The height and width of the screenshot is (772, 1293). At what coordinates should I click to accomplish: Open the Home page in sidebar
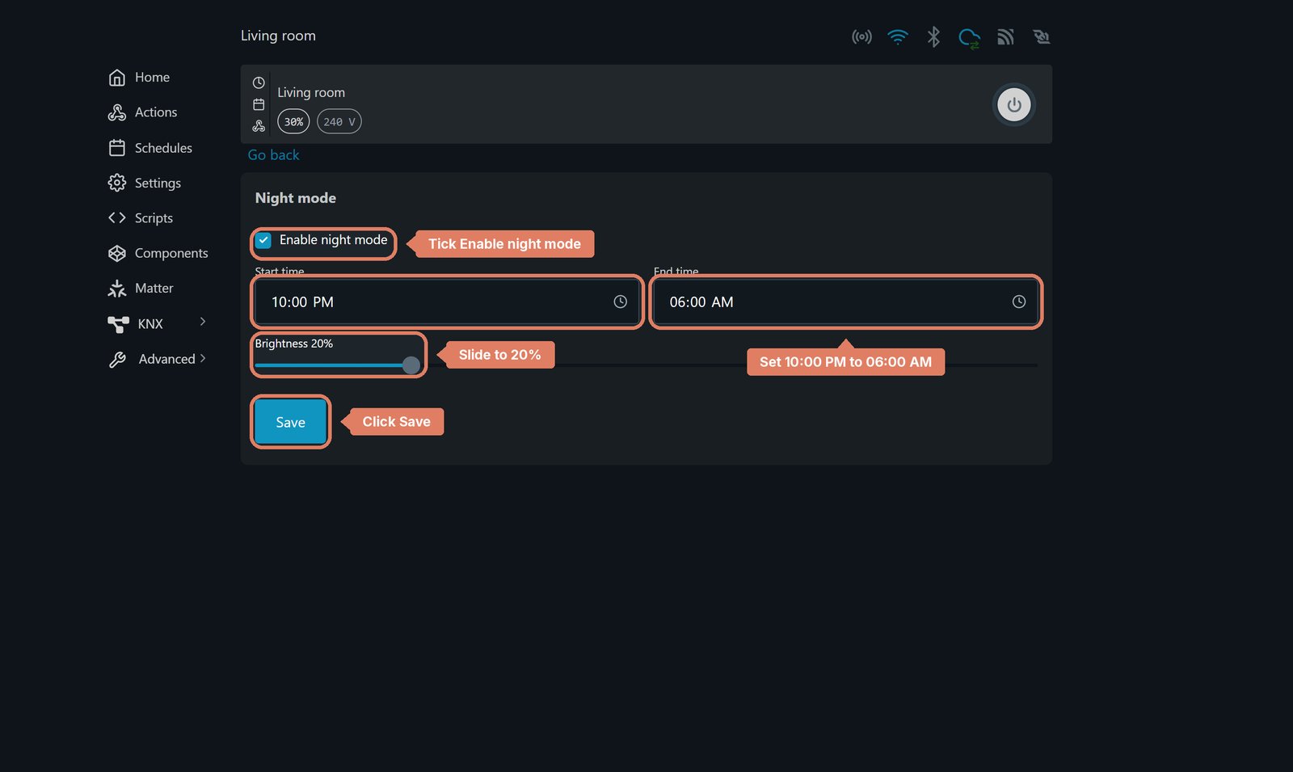[139, 78]
